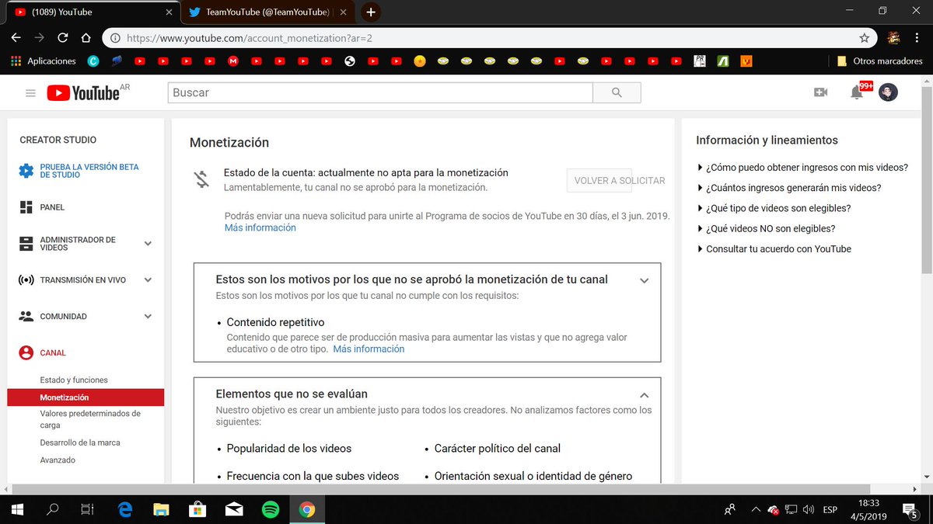
Task: Open the white globe bookmark icon
Action: click(349, 61)
